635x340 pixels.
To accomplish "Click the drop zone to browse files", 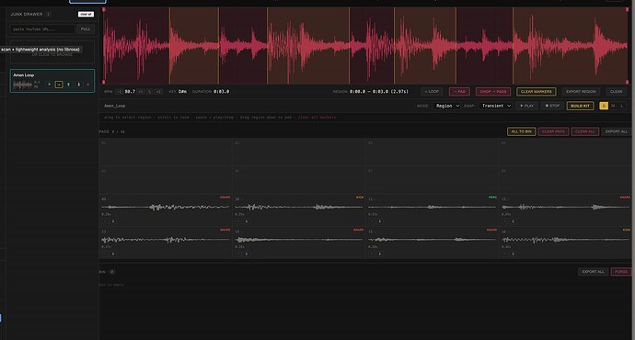I will coord(52,52).
